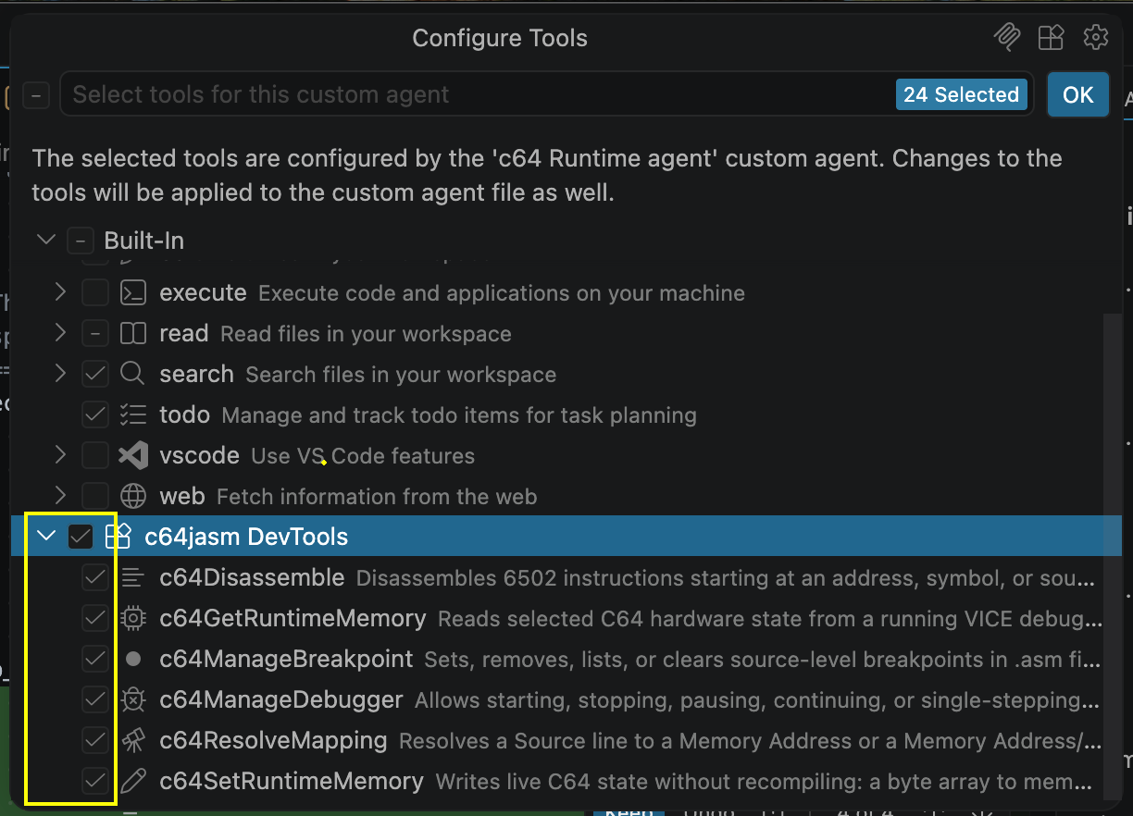Expand the search tool chevron

(60, 375)
